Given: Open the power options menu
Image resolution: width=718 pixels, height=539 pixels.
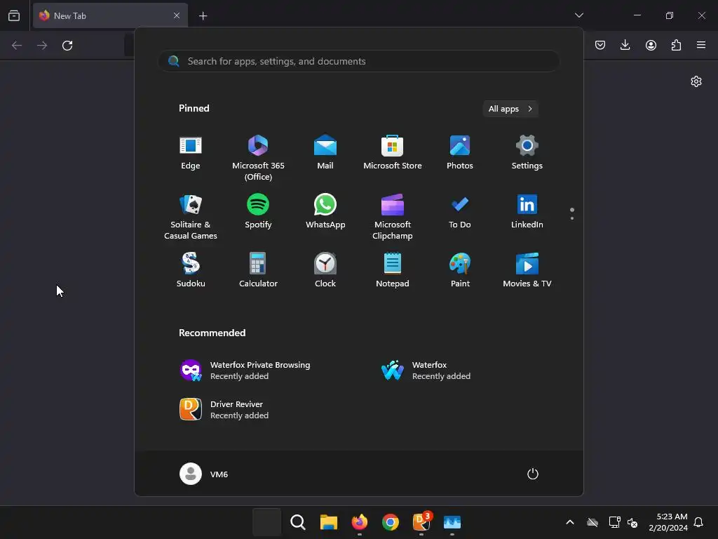Looking at the screenshot, I should click(x=533, y=474).
